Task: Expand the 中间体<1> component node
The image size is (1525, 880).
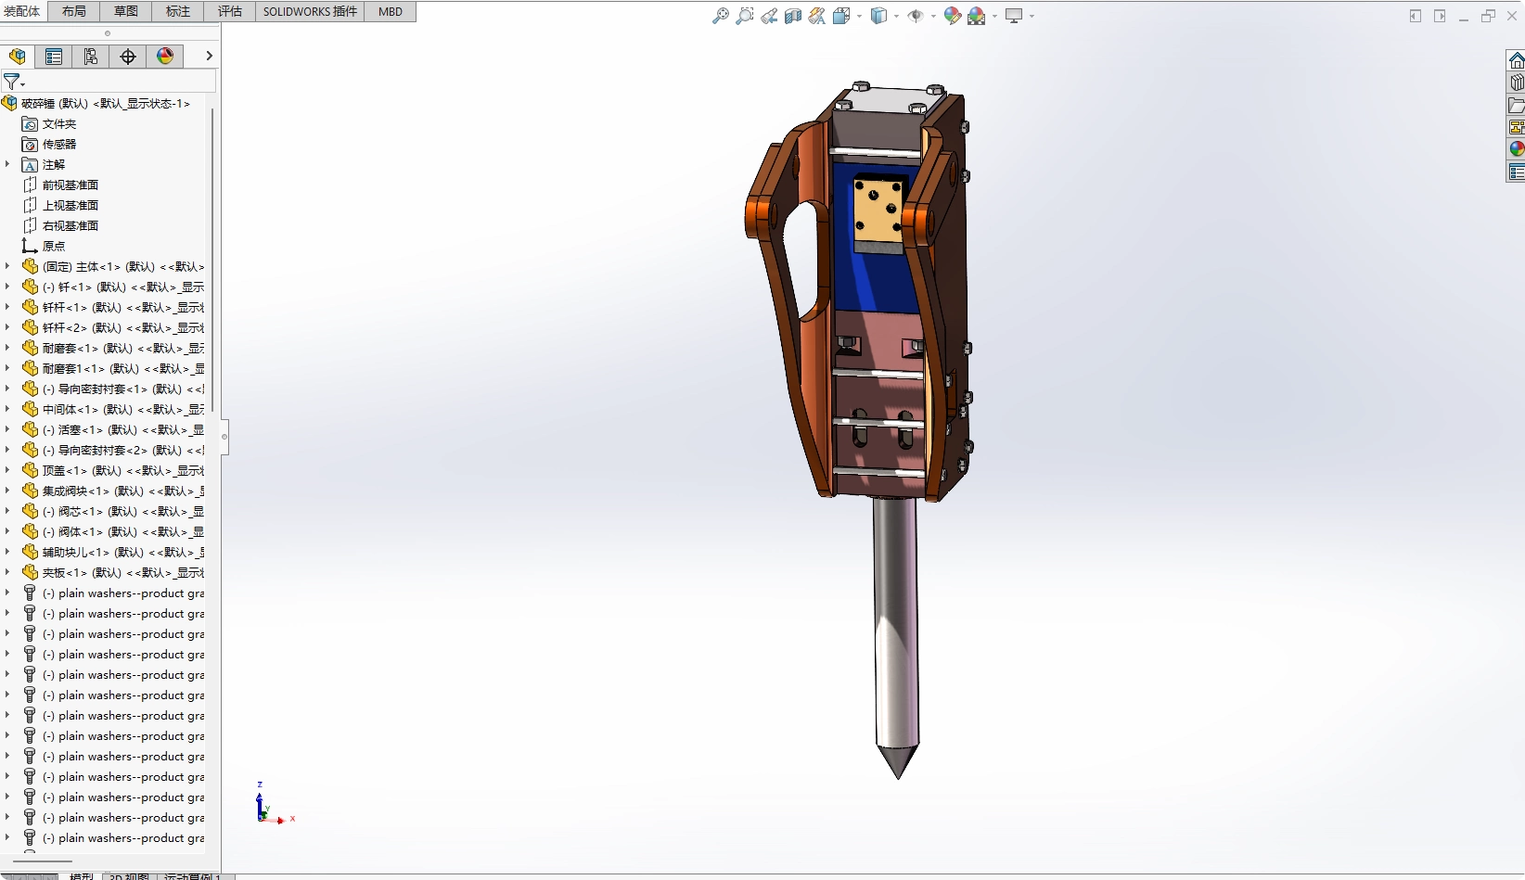Action: (x=7, y=409)
